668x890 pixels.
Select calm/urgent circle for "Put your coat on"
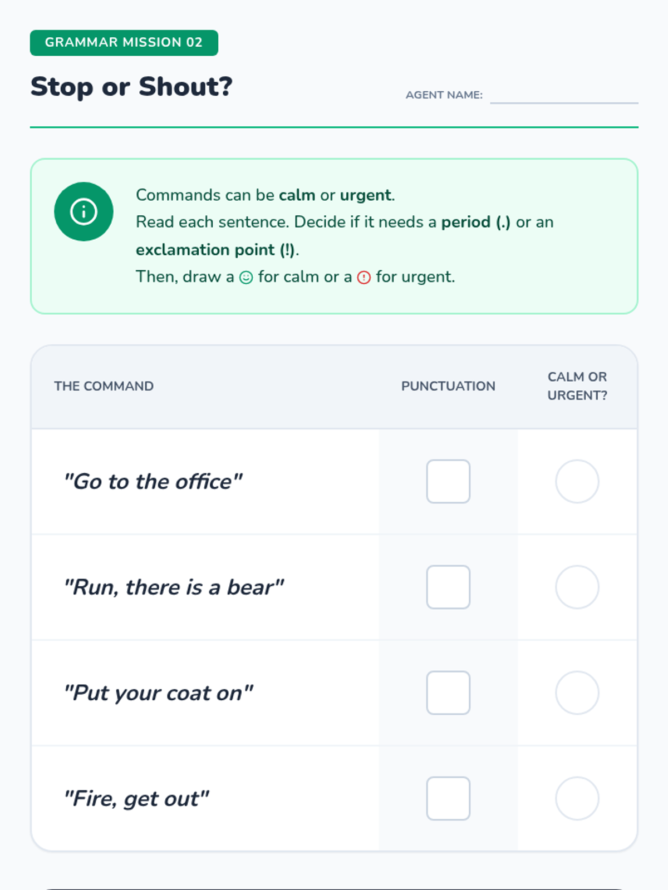(x=577, y=693)
